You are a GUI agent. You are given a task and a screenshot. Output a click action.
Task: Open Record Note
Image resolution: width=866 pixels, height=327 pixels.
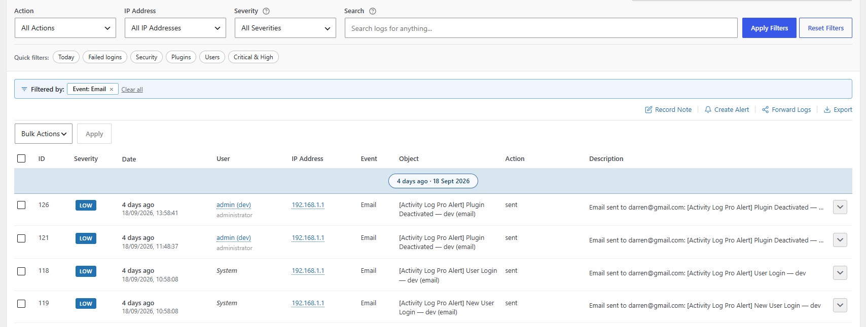(x=668, y=109)
